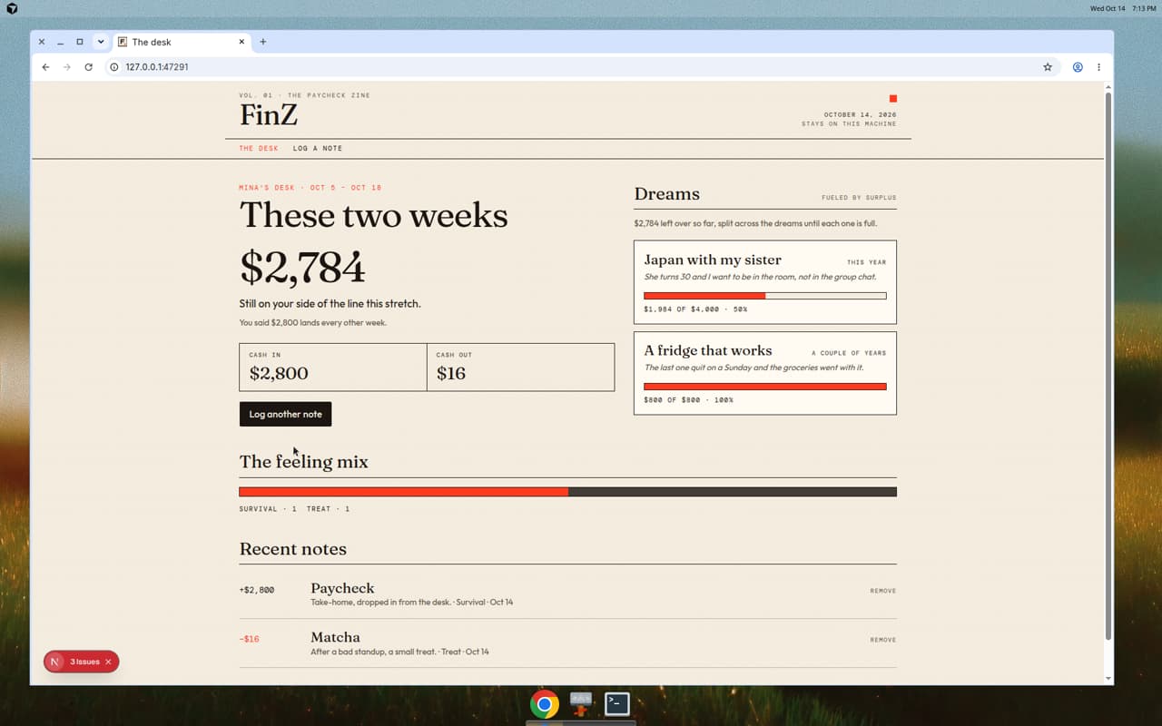
Task: Go to Log a Note nav item
Action: (x=318, y=148)
